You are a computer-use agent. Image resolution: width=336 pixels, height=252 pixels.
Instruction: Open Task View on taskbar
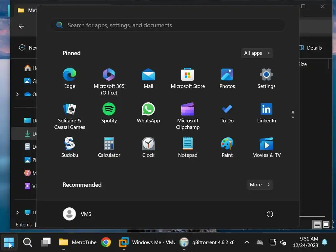click(x=46, y=242)
